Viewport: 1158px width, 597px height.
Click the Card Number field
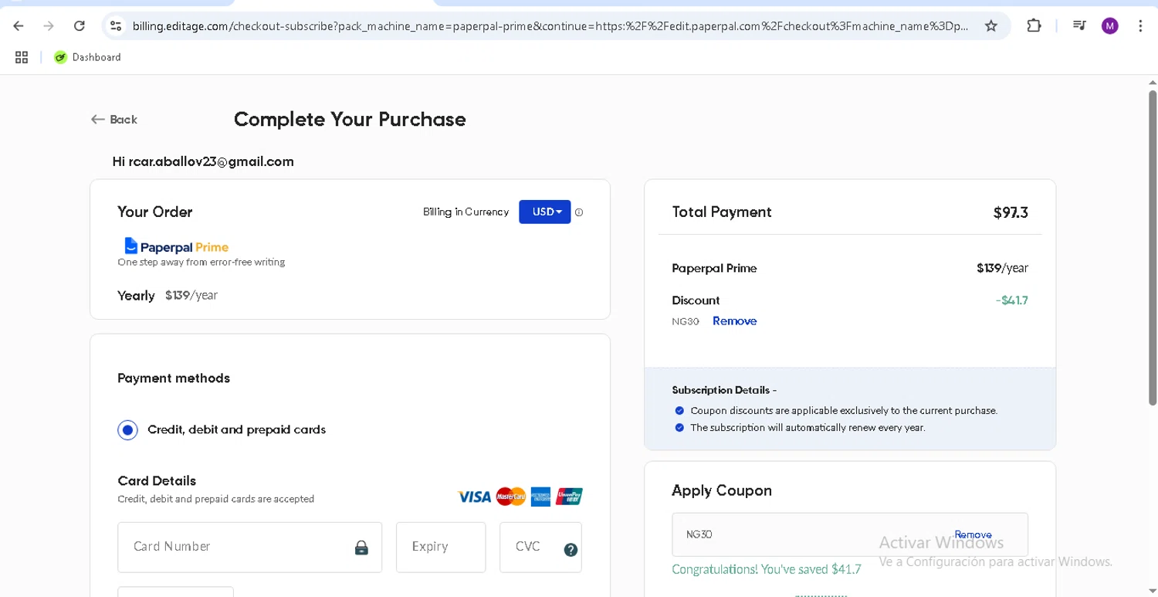250,548
